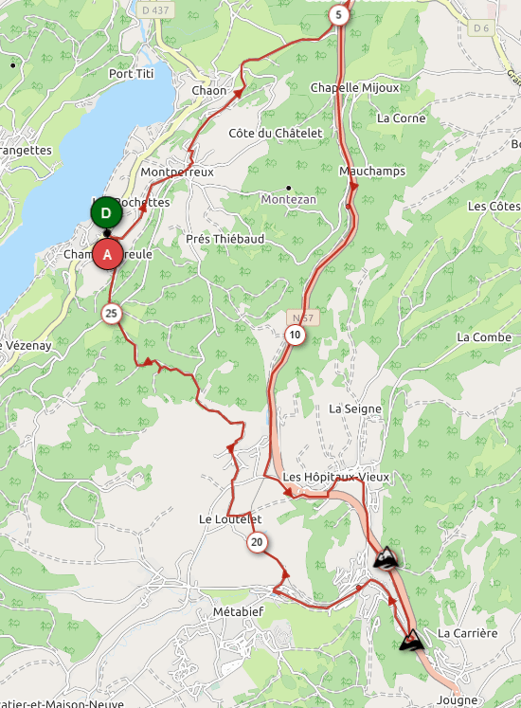Screen dimensions: 521x708
Task: Click the route direction arrow next to Chaon
Action: (238, 92)
